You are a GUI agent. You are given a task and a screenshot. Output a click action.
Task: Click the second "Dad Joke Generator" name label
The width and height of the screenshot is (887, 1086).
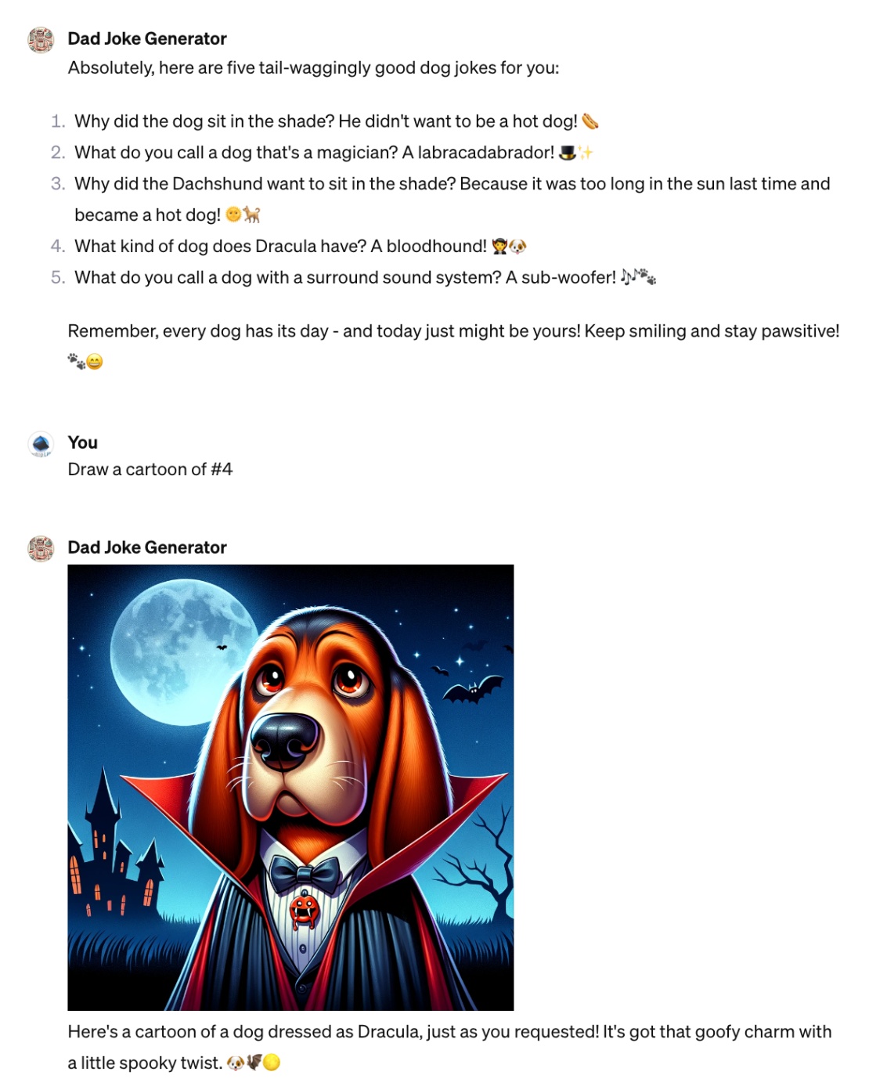[147, 548]
